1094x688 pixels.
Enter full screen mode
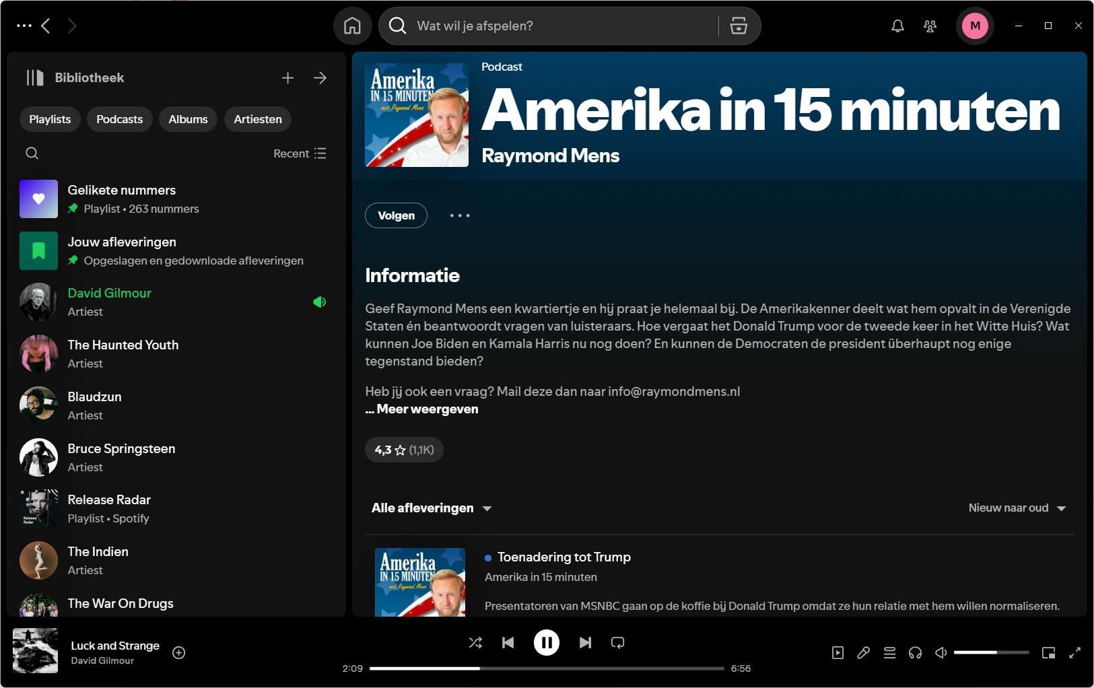tap(1074, 652)
